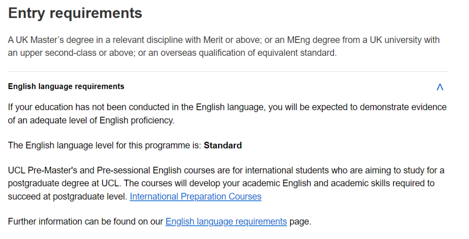Click the Entry requirements heading
The height and width of the screenshot is (239, 469).
pyautogui.click(x=75, y=13)
